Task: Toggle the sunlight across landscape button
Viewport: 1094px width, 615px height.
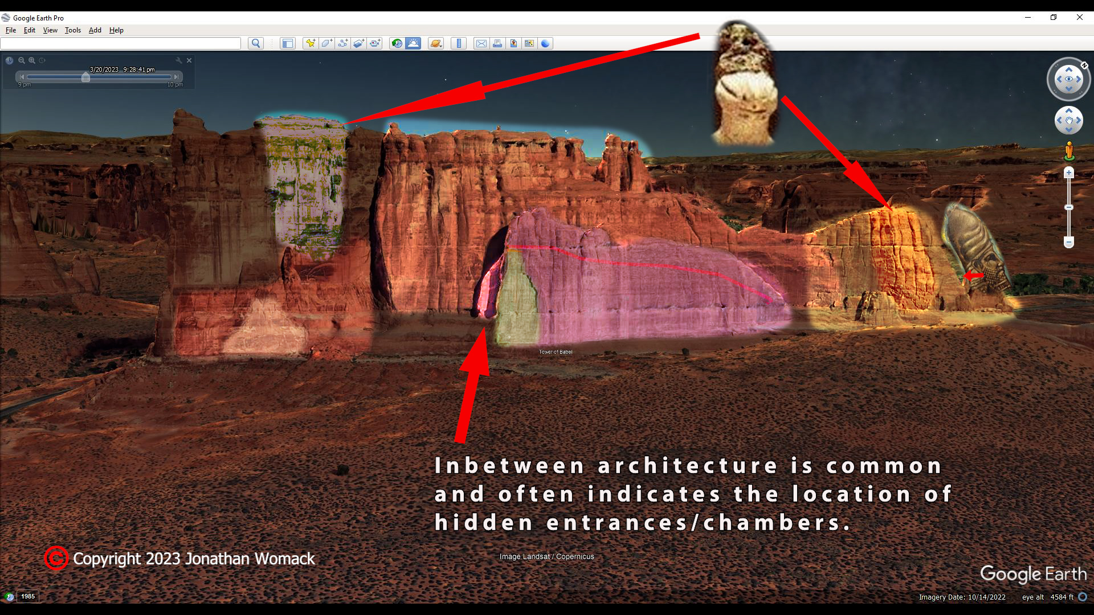Action: (413, 43)
